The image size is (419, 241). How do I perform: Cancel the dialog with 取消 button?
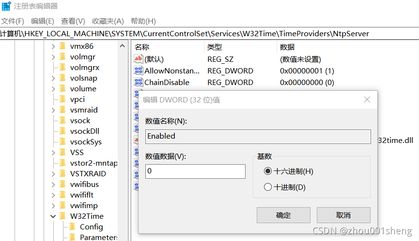[x=343, y=215]
